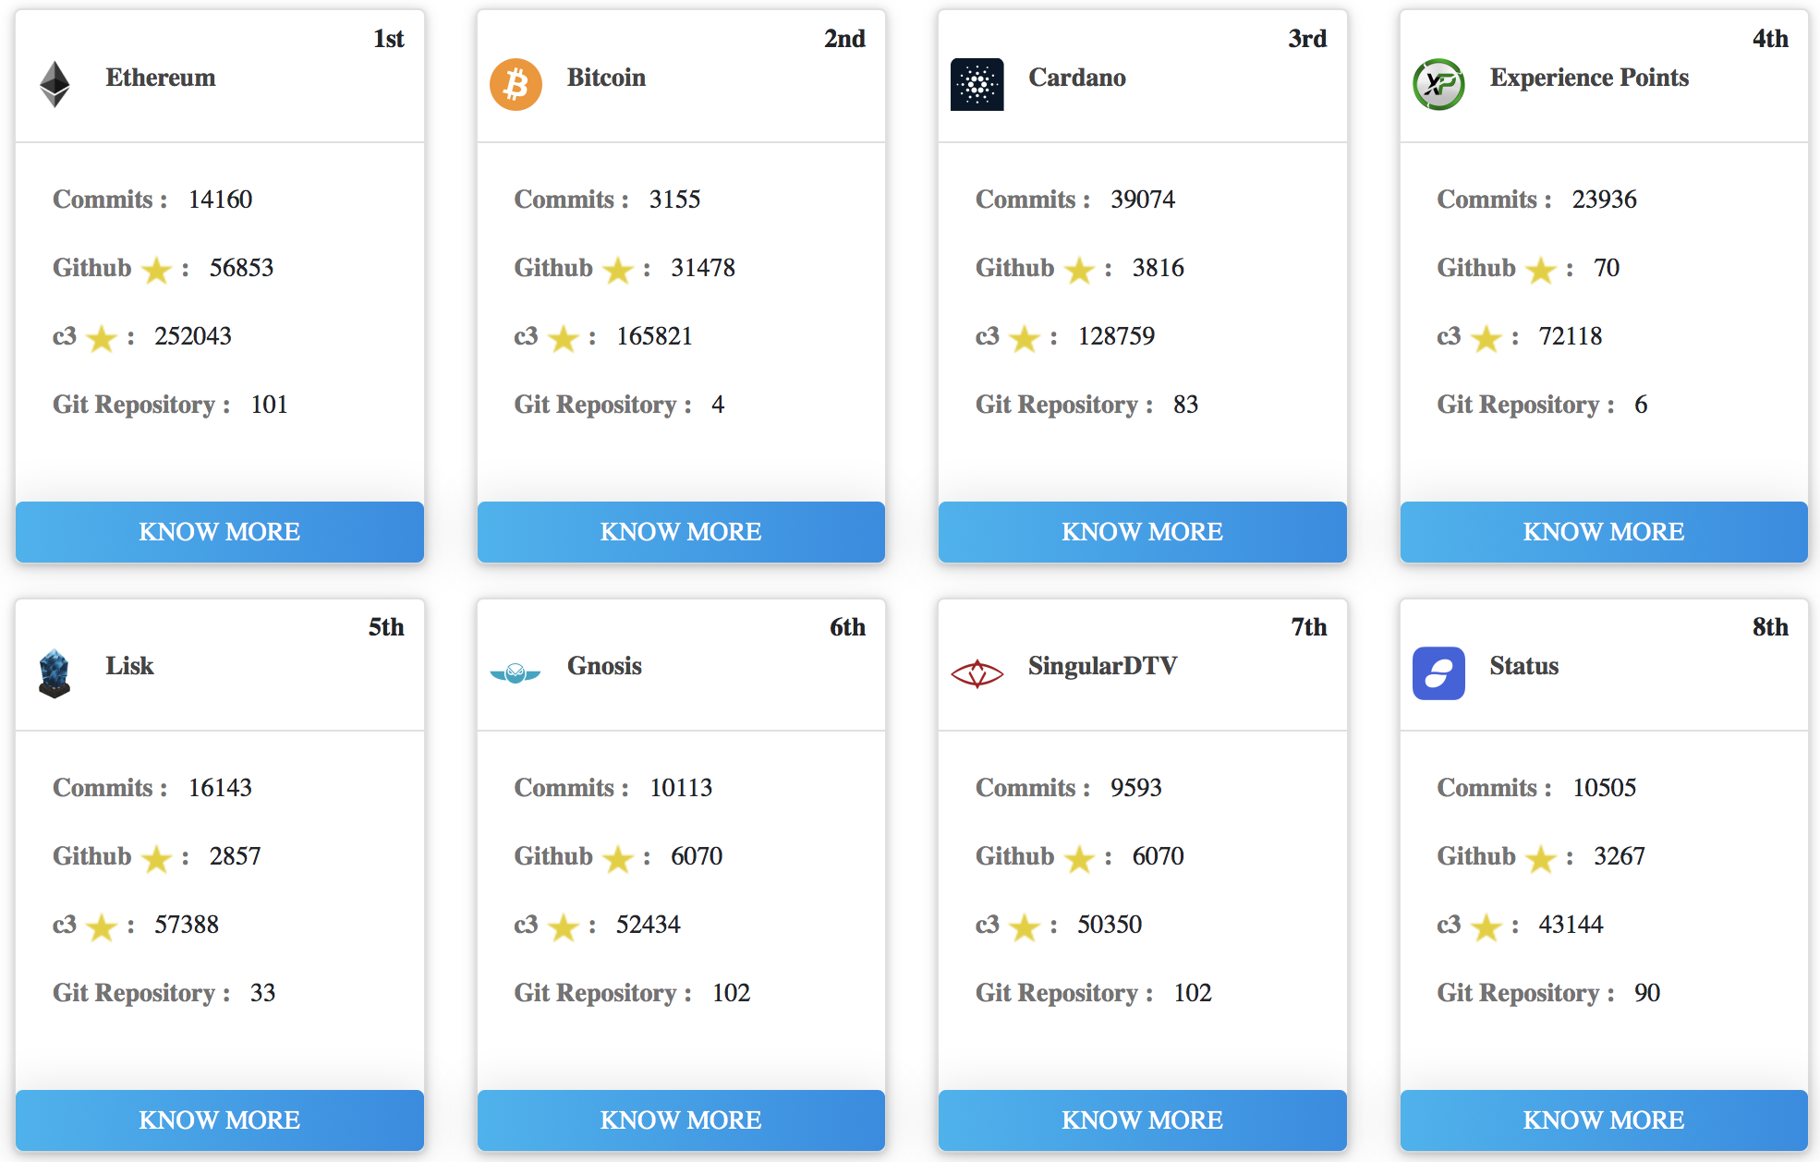Select the SingularDTV title text

point(1102,666)
